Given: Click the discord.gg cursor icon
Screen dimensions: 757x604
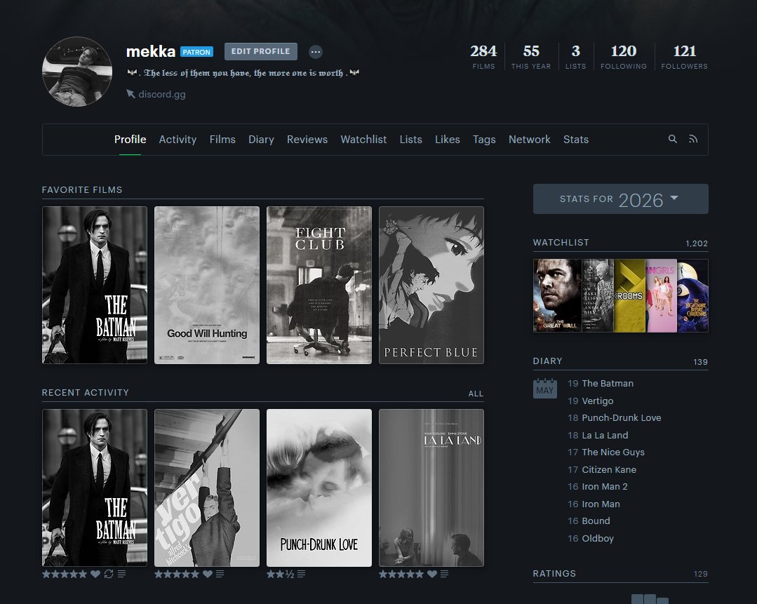Looking at the screenshot, I should point(130,94).
